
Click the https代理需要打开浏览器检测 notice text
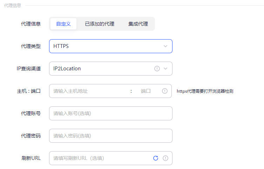coord(205,91)
